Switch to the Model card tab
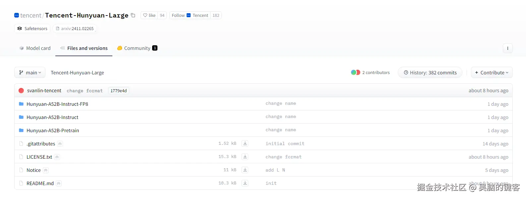 [x=35, y=48]
